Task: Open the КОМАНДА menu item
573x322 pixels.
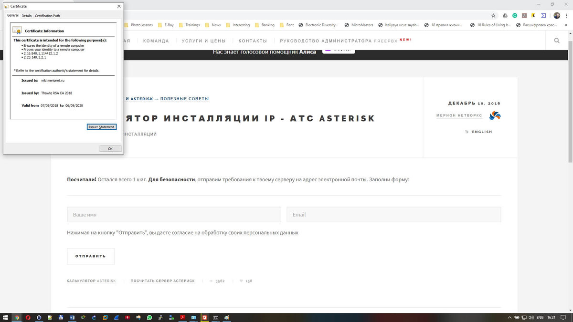Action: (x=156, y=41)
